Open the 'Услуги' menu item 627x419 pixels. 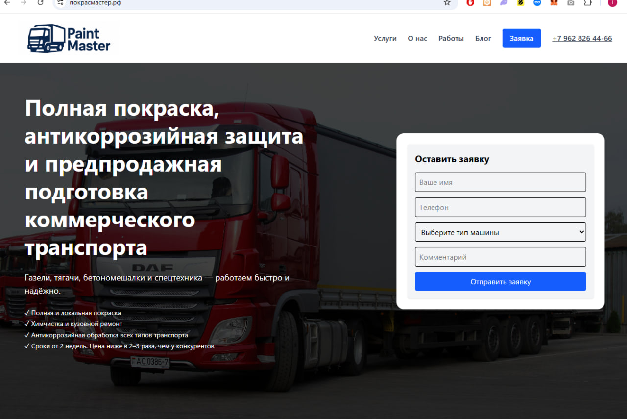point(385,38)
